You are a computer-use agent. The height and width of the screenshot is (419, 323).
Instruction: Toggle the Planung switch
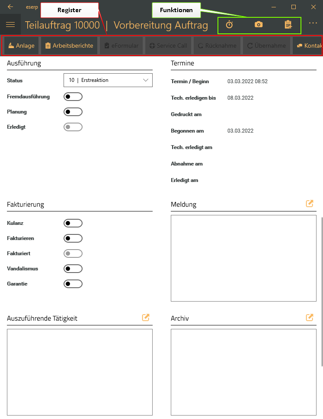point(73,112)
